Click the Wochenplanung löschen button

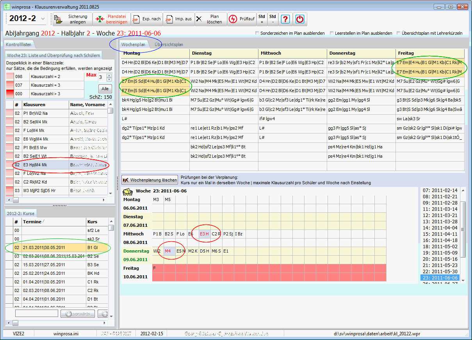[150, 180]
